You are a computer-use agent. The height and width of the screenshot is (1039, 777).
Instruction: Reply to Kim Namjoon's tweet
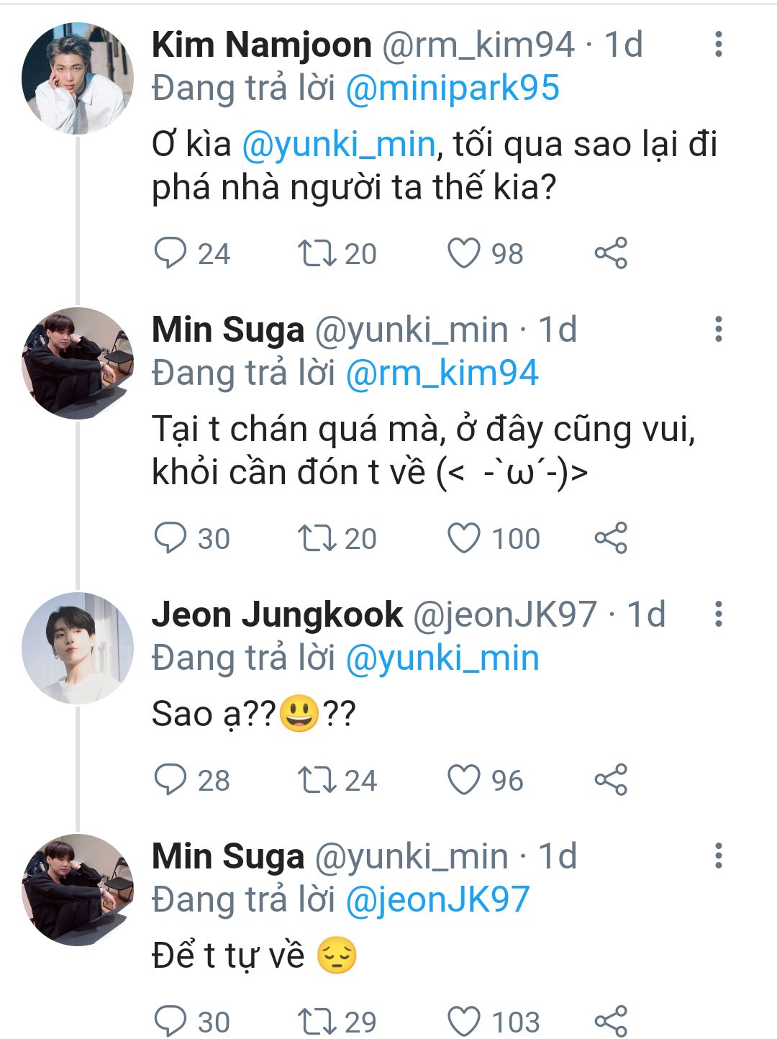pyautogui.click(x=171, y=253)
